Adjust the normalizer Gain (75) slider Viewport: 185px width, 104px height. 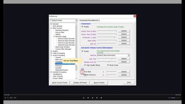pyautogui.click(x=107, y=59)
